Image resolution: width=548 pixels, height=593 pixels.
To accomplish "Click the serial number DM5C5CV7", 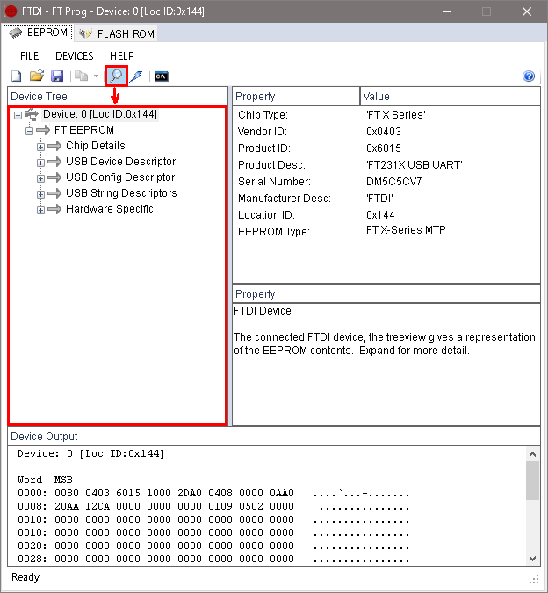I will pos(393,182).
